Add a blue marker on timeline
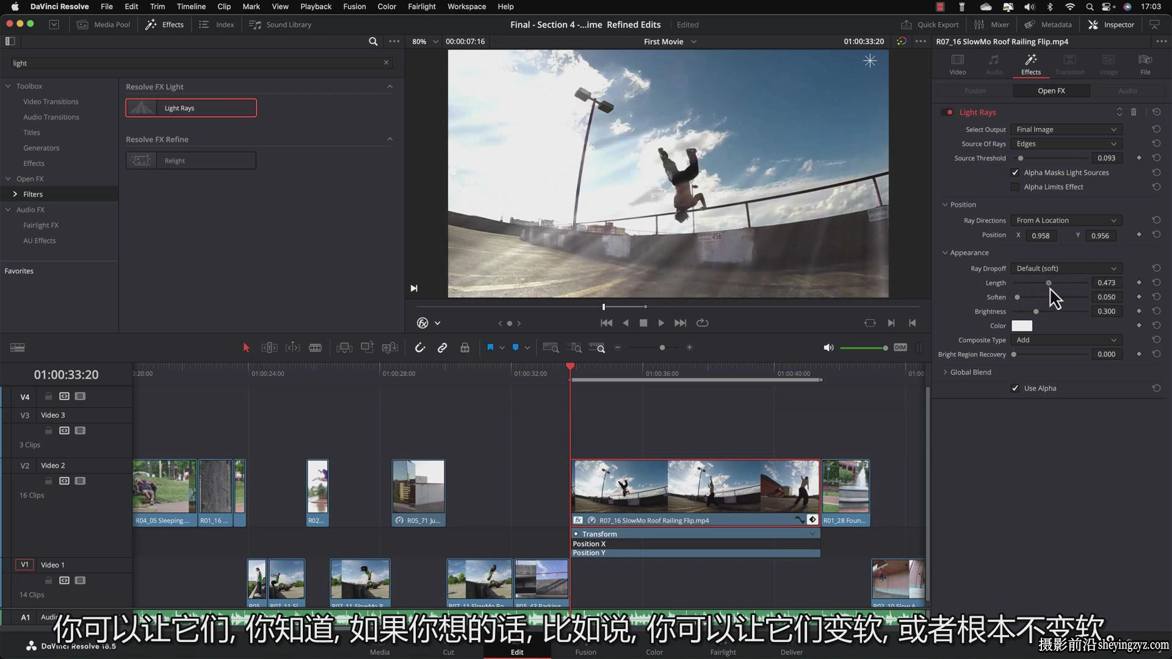 click(x=516, y=348)
